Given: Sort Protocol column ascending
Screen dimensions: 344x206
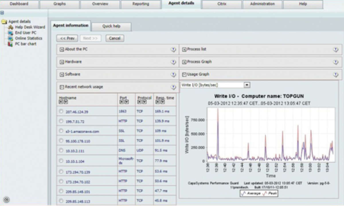Looking at the screenshot, I should tap(139, 102).
